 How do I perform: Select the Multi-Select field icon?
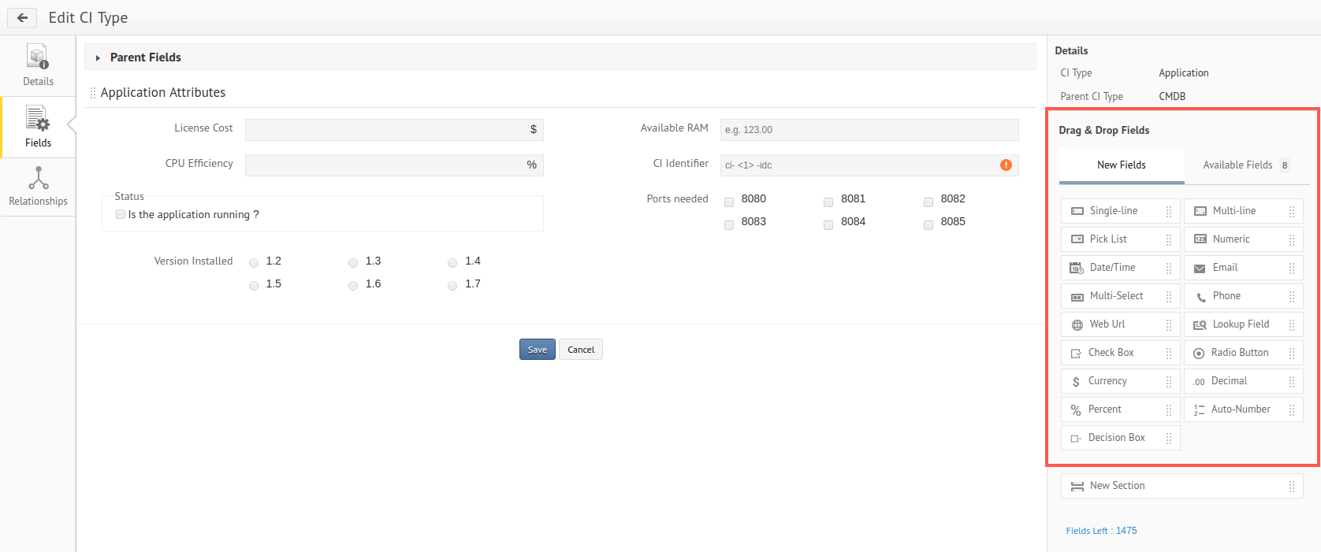pos(1077,297)
